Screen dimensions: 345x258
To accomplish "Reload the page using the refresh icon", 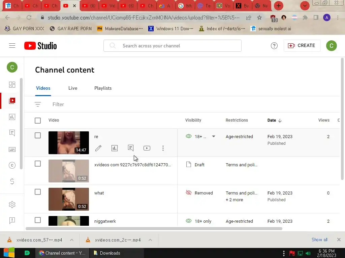I will [x=29, y=17].
